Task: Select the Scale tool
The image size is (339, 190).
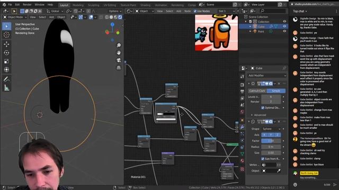Action: pos(6,61)
